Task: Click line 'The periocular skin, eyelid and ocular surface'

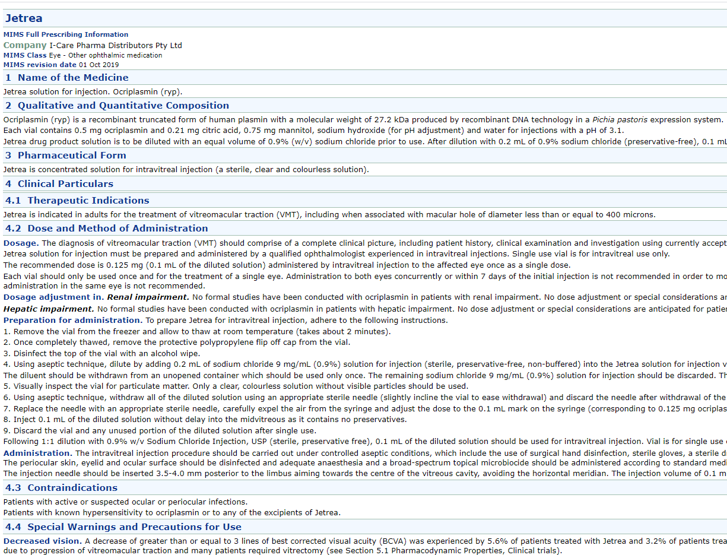Action: click(x=365, y=463)
